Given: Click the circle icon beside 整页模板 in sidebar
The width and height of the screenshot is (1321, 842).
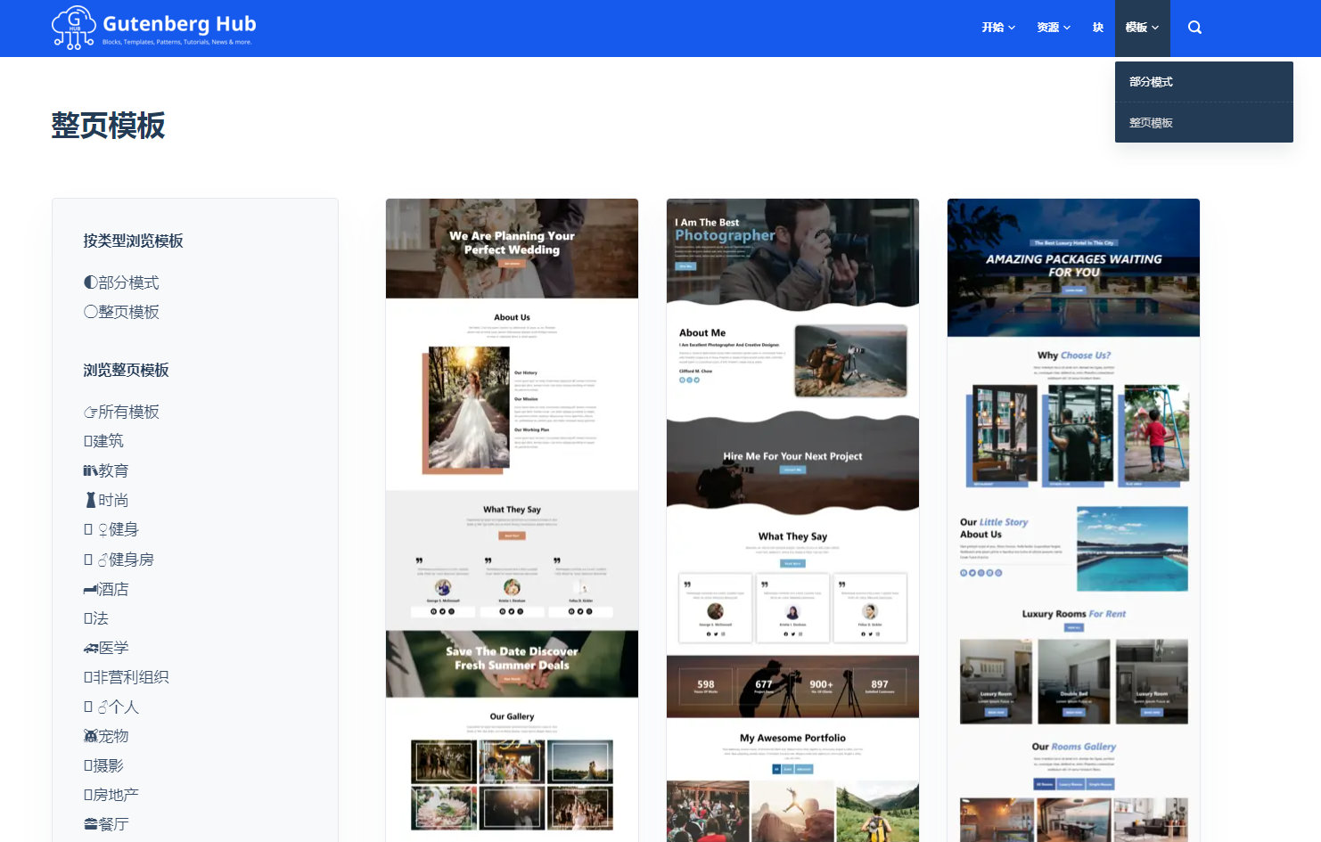Looking at the screenshot, I should 90,312.
